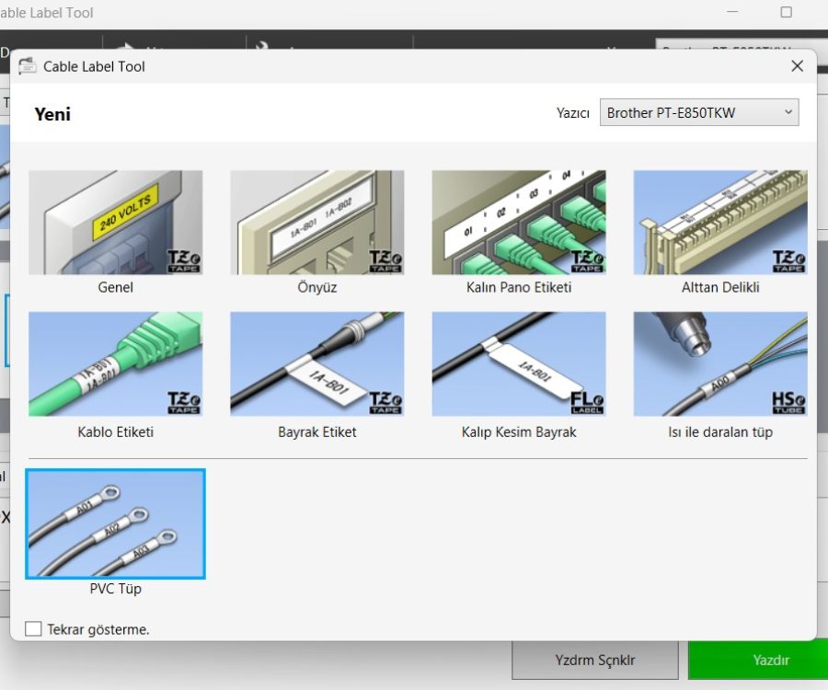Pick the Alttan Delikli punch-down block template
This screenshot has width=828, height=690.
pos(720,223)
